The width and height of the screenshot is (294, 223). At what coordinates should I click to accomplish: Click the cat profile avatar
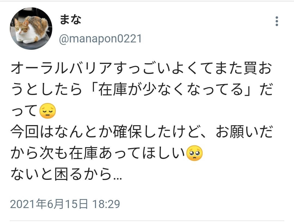(x=31, y=29)
